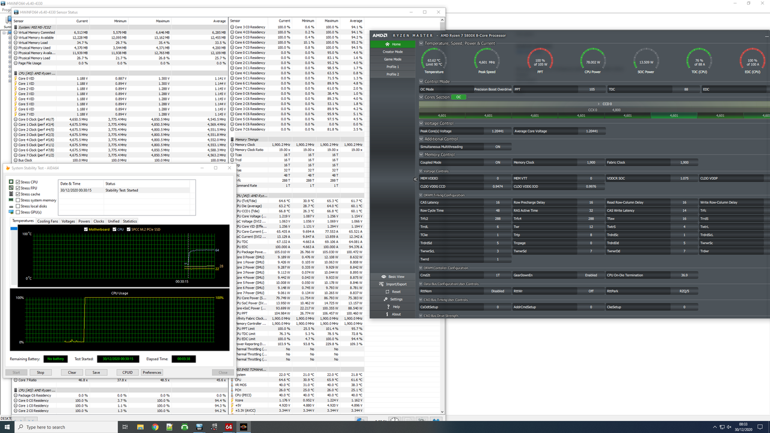Click the Type here to search box
Viewport: 770px width, 433px height.
(66, 427)
